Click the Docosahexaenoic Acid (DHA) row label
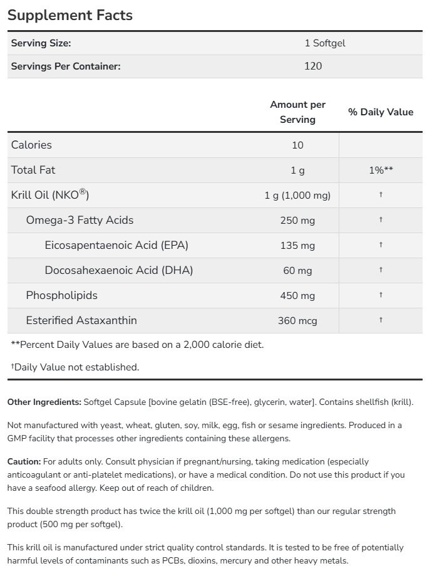Screen dimensions: 432x566 click(x=118, y=270)
